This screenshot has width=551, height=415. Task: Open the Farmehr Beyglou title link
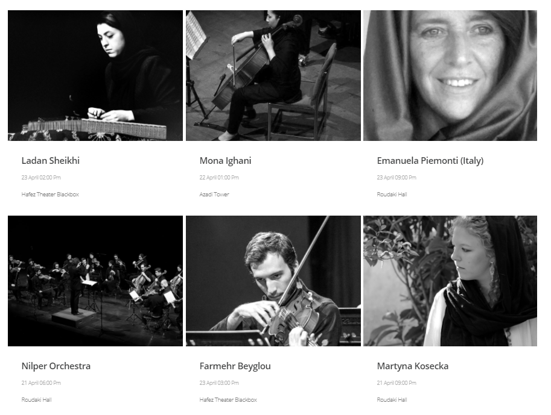tap(235, 366)
